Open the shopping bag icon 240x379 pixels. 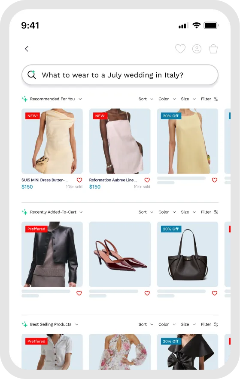tap(213, 49)
